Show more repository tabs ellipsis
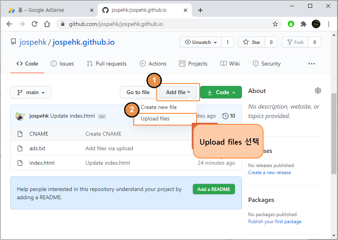This screenshot has width=338, height=240. (x=311, y=64)
